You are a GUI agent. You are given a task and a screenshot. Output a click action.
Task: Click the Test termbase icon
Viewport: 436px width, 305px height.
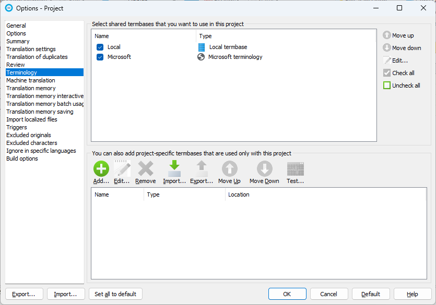(x=296, y=169)
